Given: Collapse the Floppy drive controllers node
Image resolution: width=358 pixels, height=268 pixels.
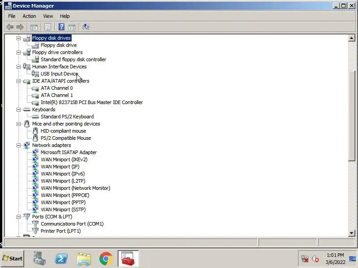Looking at the screenshot, I should pyautogui.click(x=18, y=52).
